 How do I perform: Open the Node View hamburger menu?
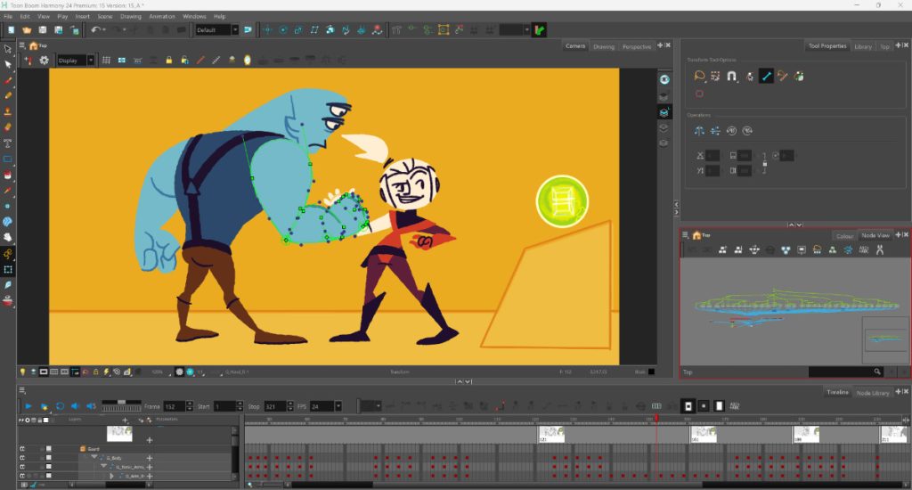pos(685,235)
